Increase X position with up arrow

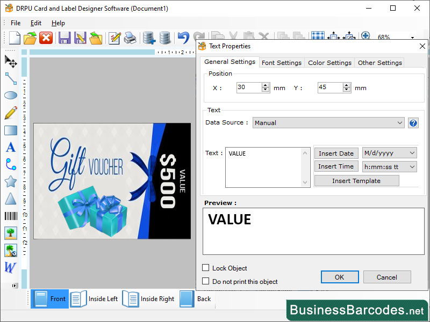265,85
